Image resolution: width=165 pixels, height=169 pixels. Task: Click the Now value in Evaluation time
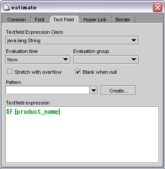pos(12,60)
